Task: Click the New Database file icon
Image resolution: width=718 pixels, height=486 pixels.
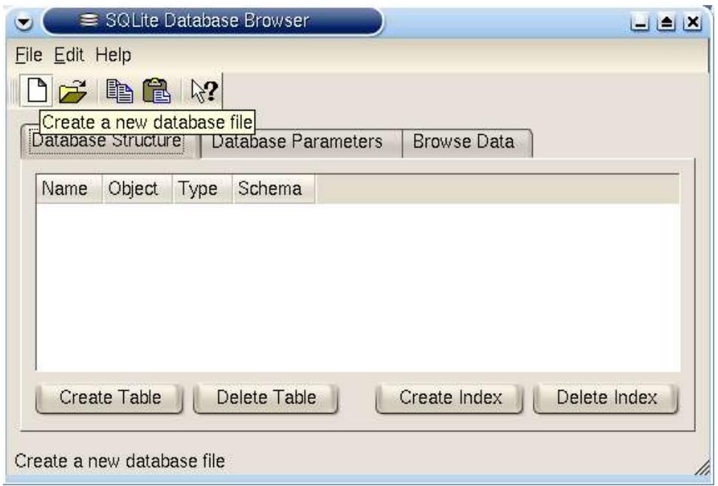Action: pyautogui.click(x=37, y=90)
